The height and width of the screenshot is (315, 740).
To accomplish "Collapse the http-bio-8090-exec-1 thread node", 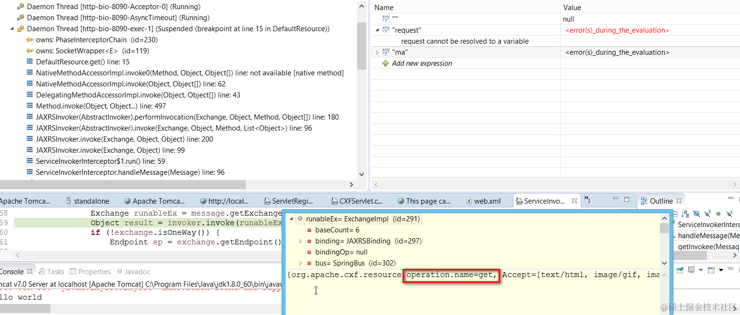I will click(12, 29).
